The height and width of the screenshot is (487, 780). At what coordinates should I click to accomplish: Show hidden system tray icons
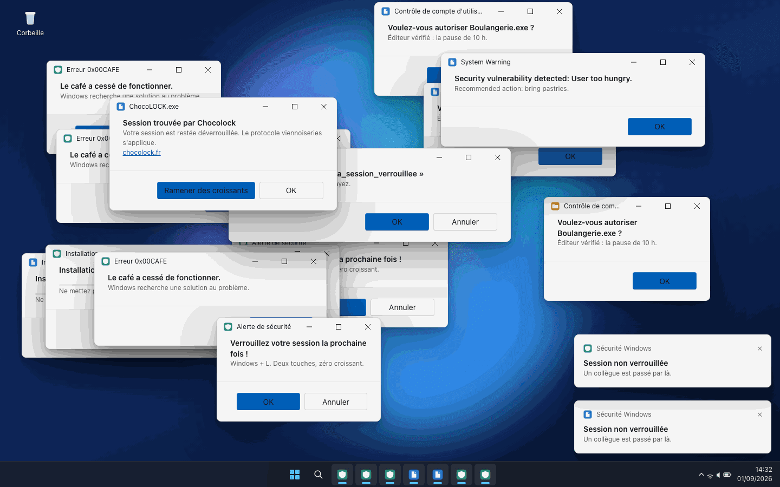tap(701, 475)
